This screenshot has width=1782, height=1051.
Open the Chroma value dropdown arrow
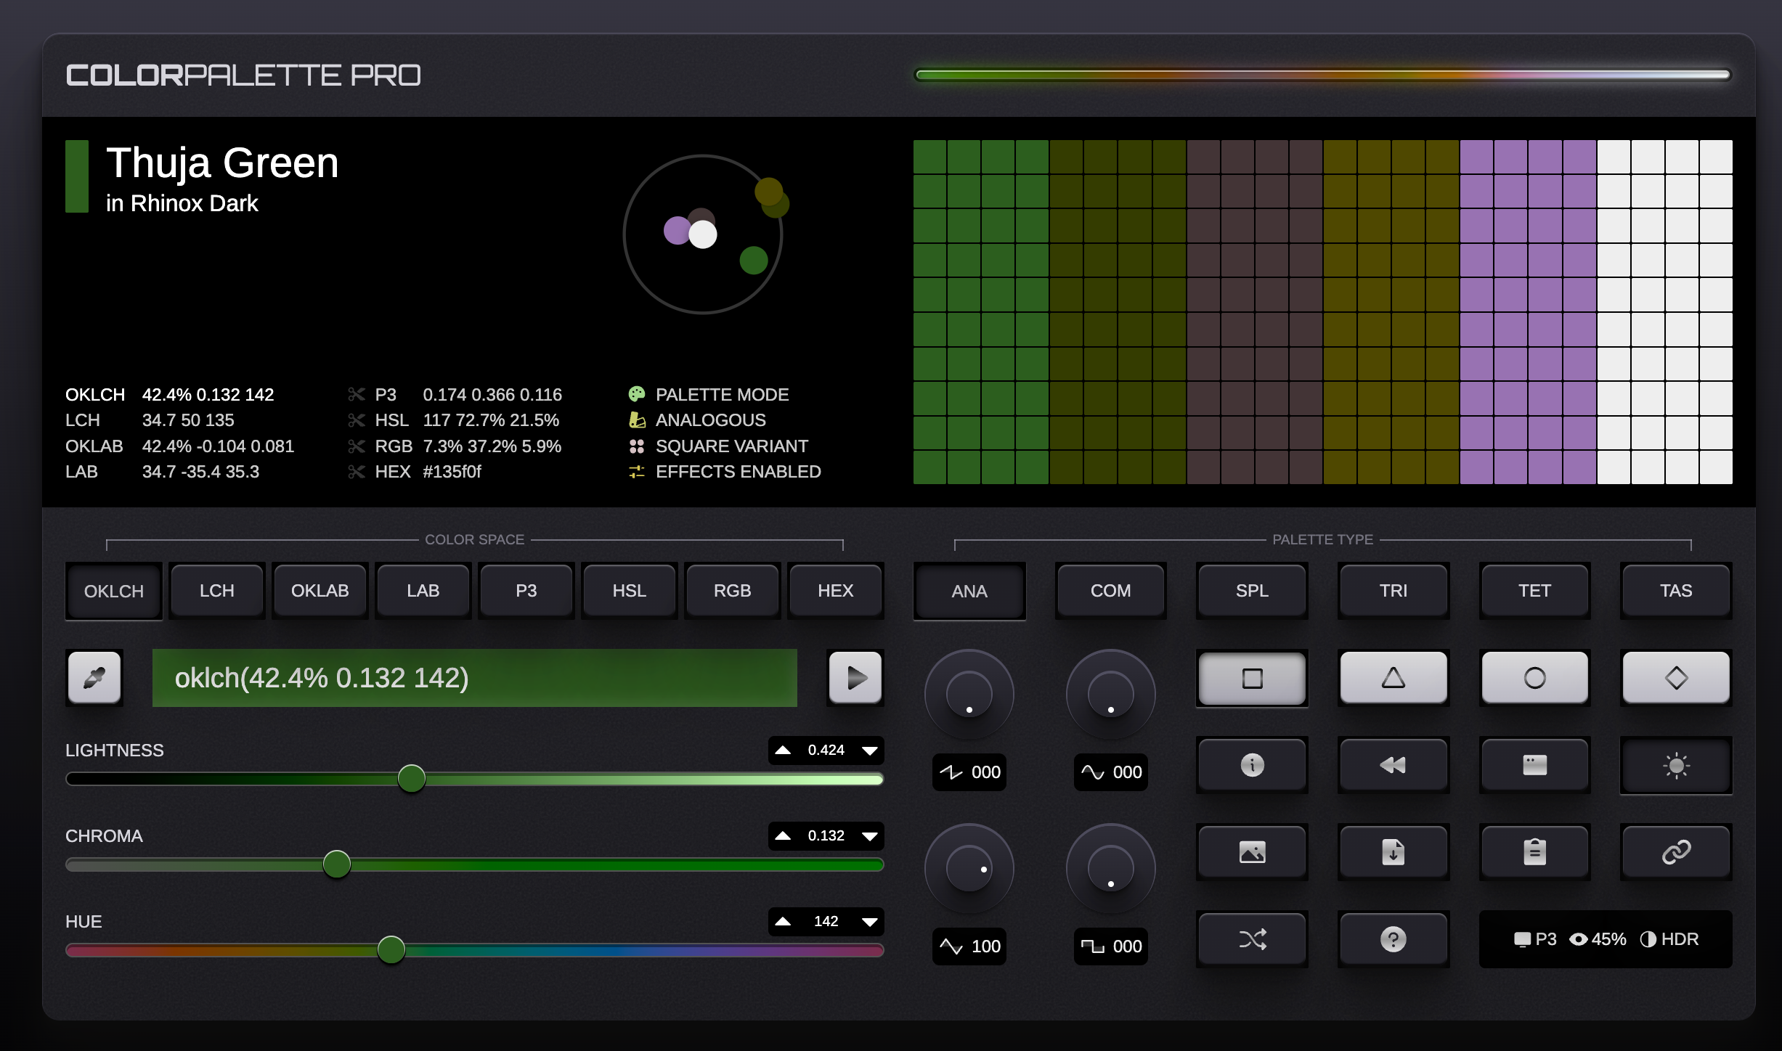[869, 836]
